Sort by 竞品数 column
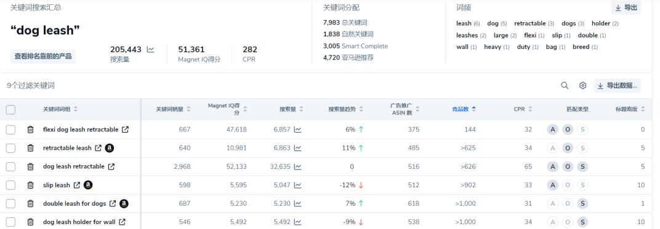Viewport: 660px width, 229px height. point(464,109)
